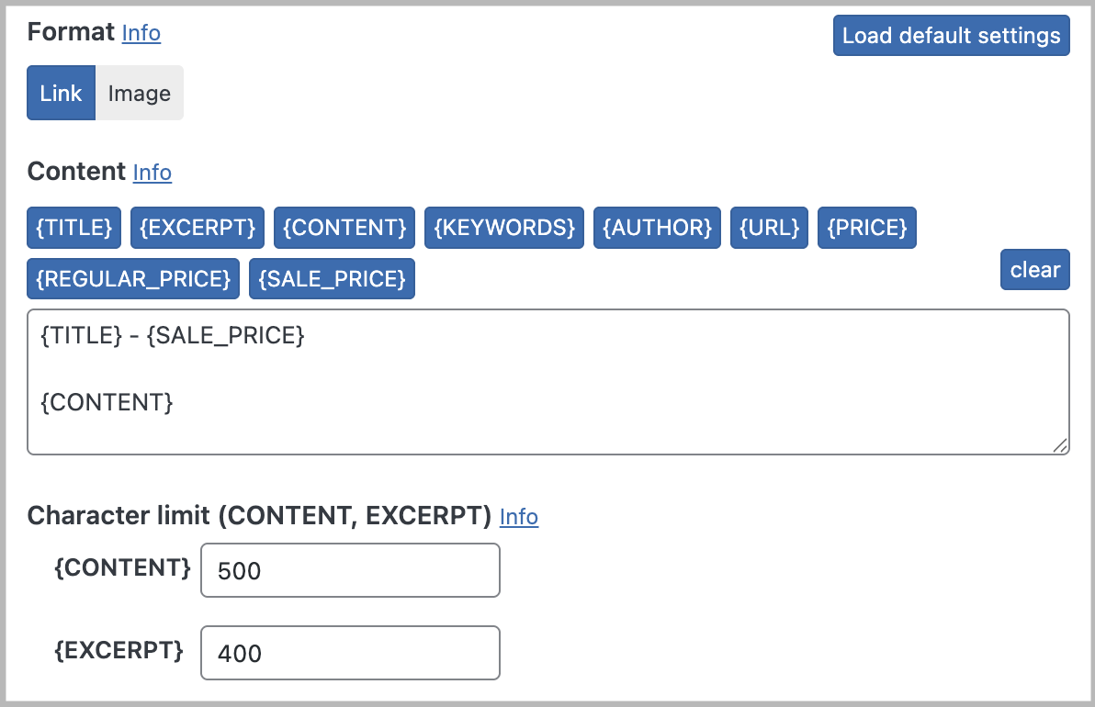
Task: Click the Load default settings button
Action: [x=951, y=35]
